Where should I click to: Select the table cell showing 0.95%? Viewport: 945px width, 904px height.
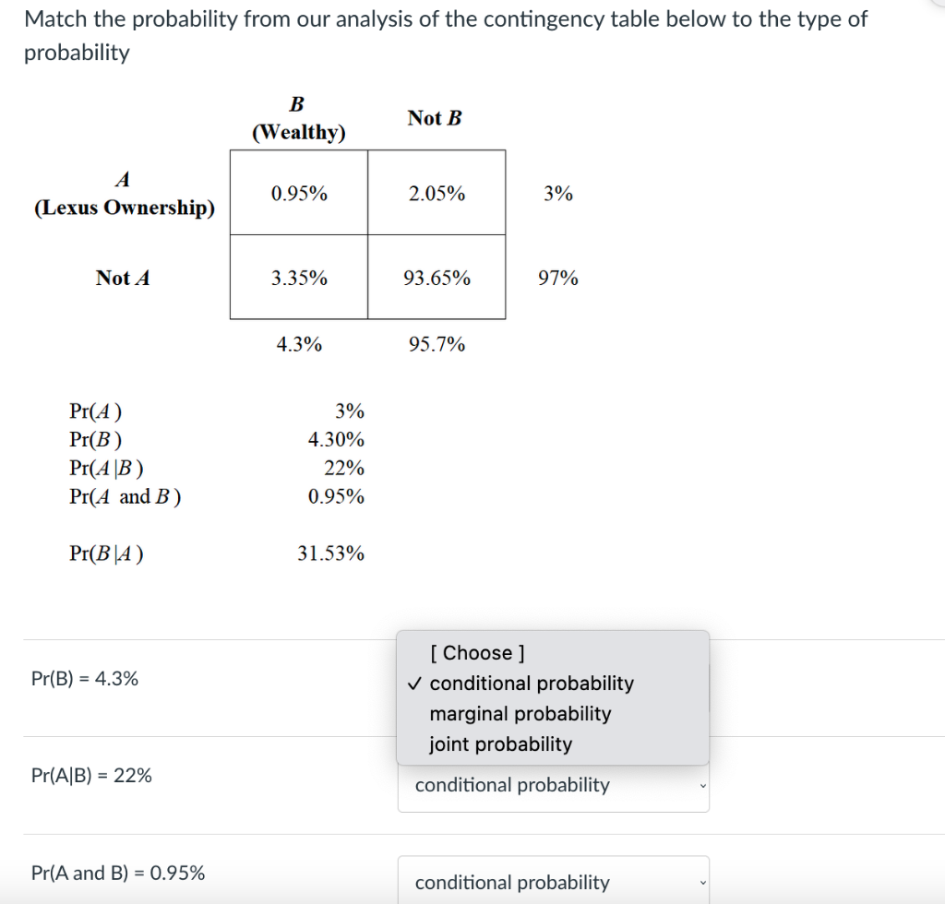(297, 191)
